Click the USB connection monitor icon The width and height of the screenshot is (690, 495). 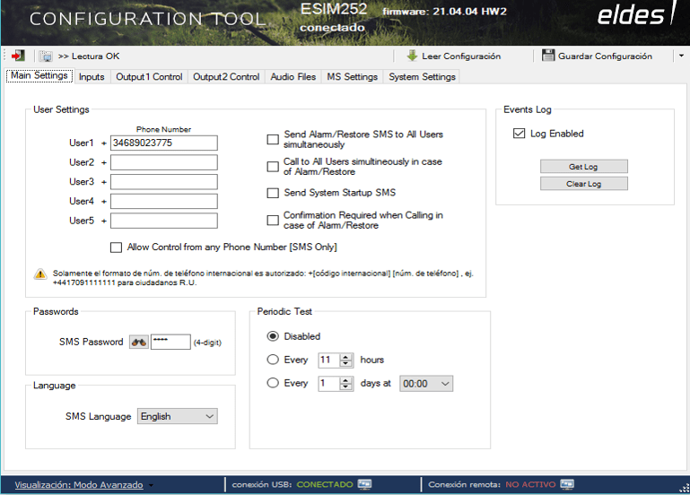pos(365,484)
